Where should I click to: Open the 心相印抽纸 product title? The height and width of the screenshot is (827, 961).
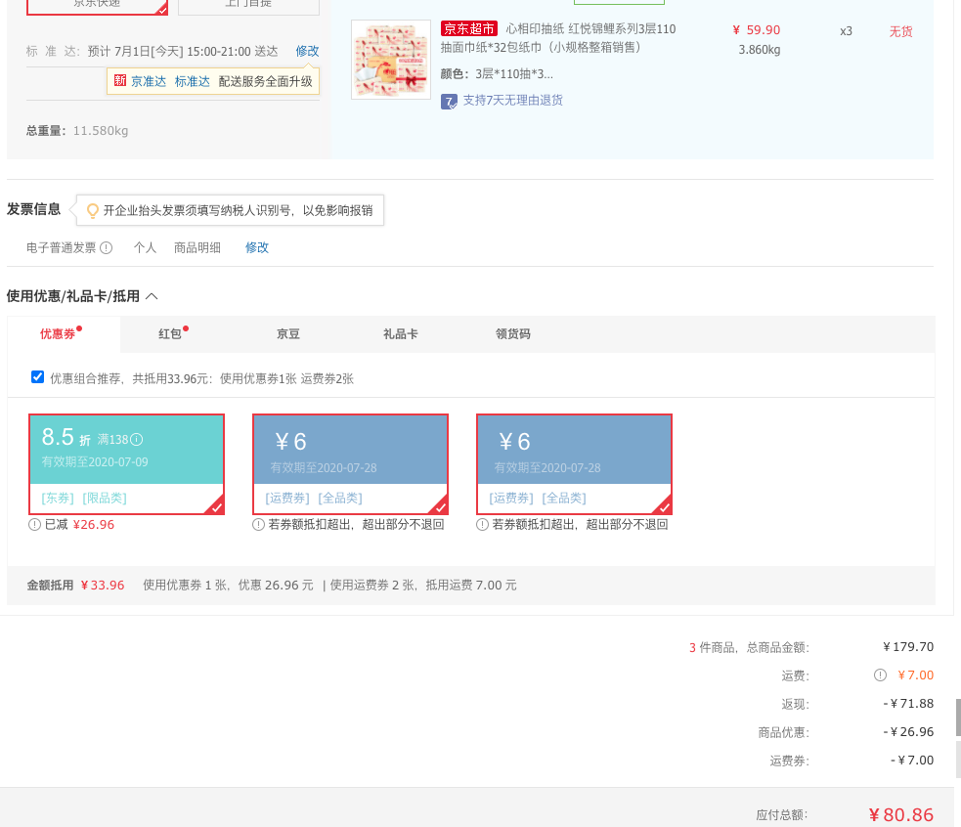click(x=557, y=38)
